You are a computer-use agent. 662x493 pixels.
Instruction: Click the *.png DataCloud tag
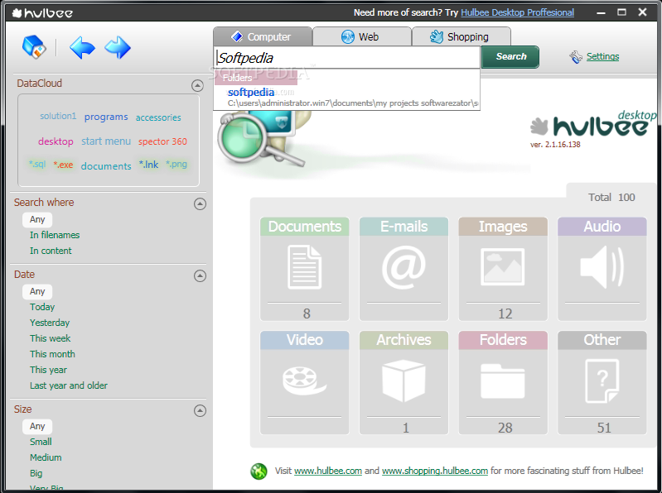pos(176,164)
